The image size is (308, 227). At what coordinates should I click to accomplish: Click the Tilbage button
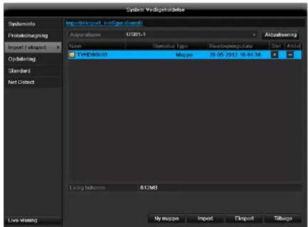click(283, 219)
